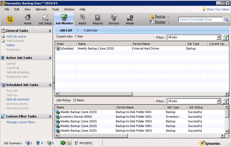Open the Current Jobs filter dropdown
231x147 pixels.
click(219, 37)
